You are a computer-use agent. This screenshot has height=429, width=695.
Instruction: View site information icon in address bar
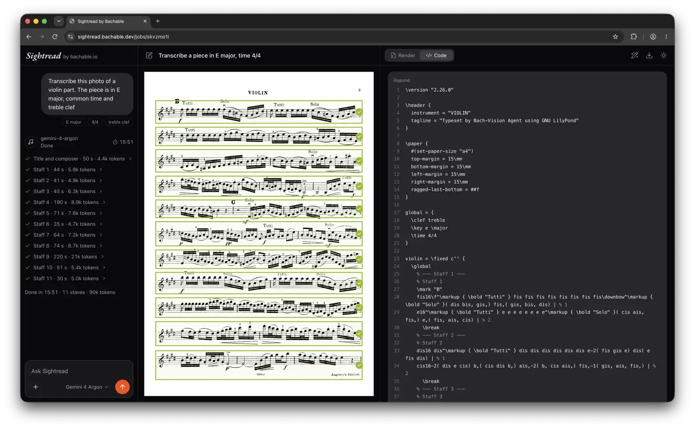[x=70, y=37]
